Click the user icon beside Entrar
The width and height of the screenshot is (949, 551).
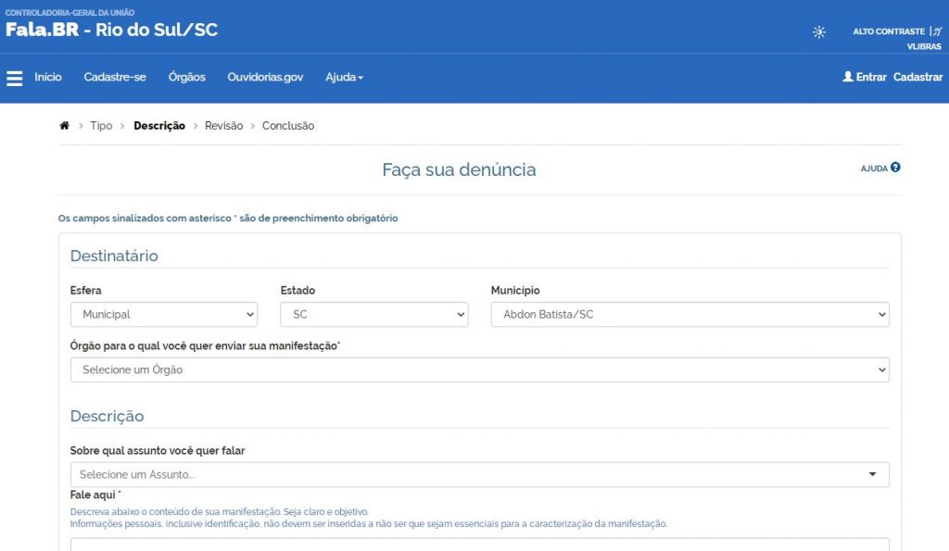click(847, 77)
